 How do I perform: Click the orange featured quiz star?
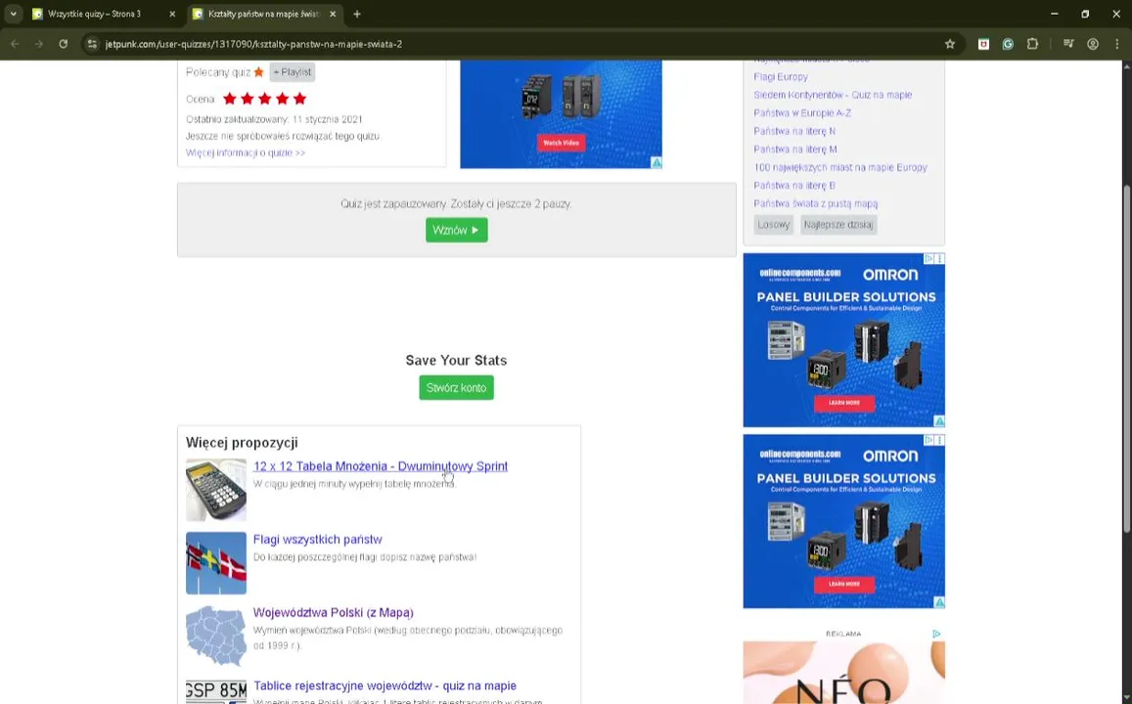tap(258, 72)
